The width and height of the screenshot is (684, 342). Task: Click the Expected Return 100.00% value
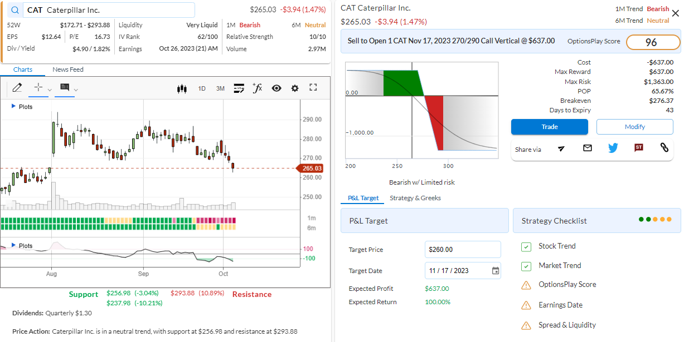(438, 302)
